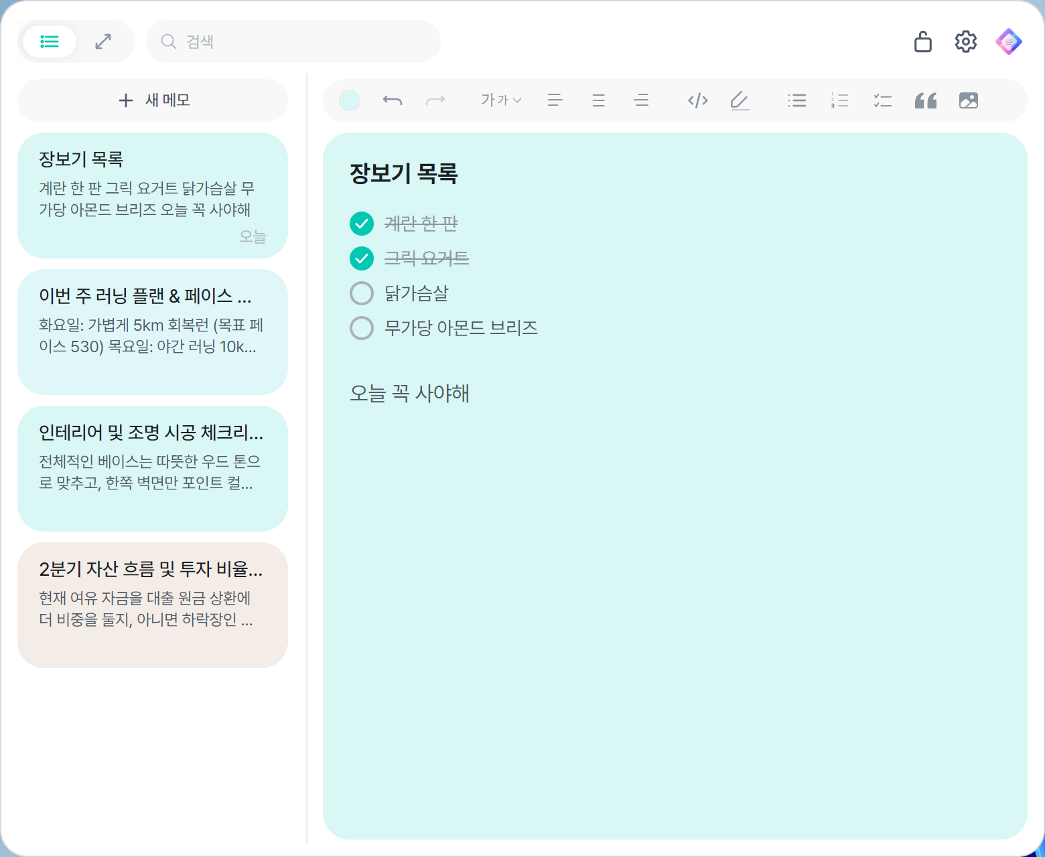The width and height of the screenshot is (1045, 857).
Task: Undo the last edit
Action: point(393,100)
